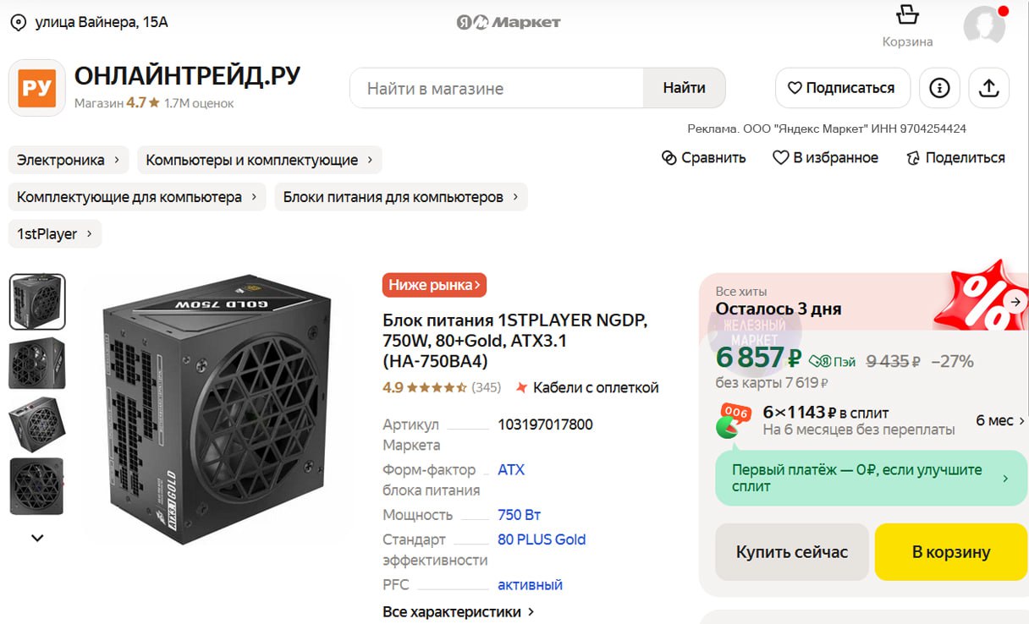Select the second product thumbnail image
This screenshot has width=1029, height=624.
click(37, 363)
